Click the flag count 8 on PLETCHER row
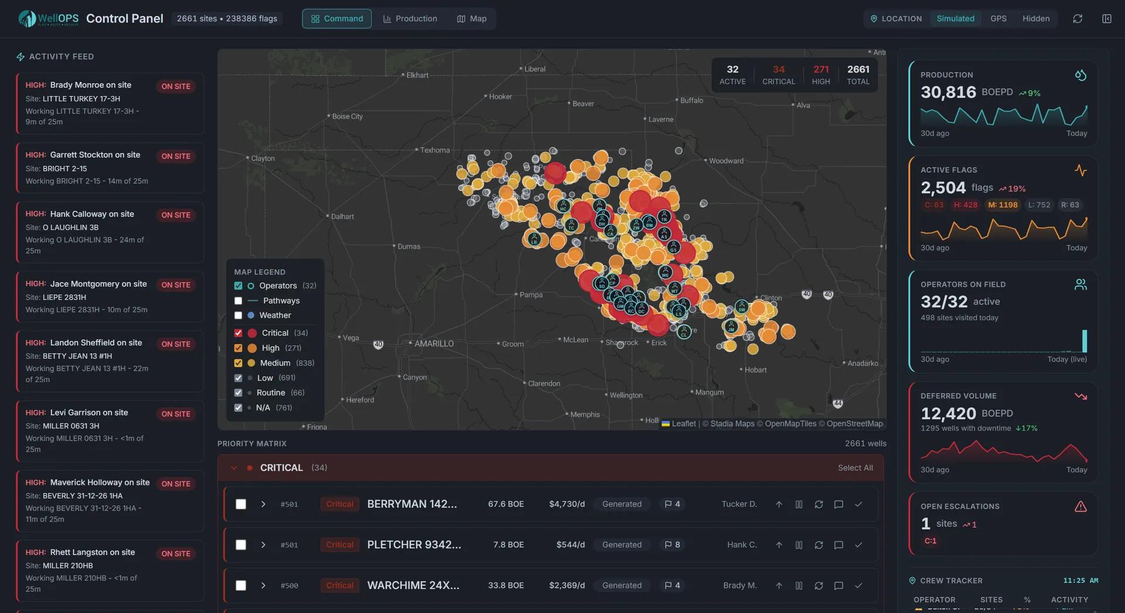The width and height of the screenshot is (1125, 613). pos(672,545)
